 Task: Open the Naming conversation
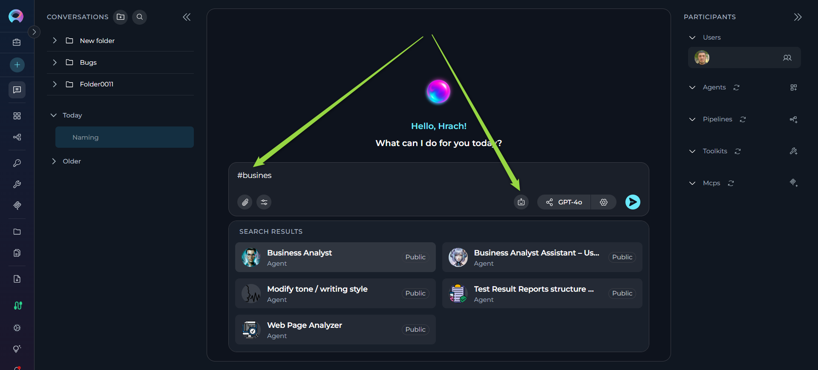124,137
